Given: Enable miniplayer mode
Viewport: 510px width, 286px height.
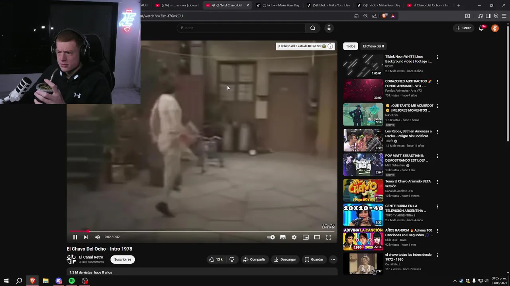Looking at the screenshot, I should [306, 237].
